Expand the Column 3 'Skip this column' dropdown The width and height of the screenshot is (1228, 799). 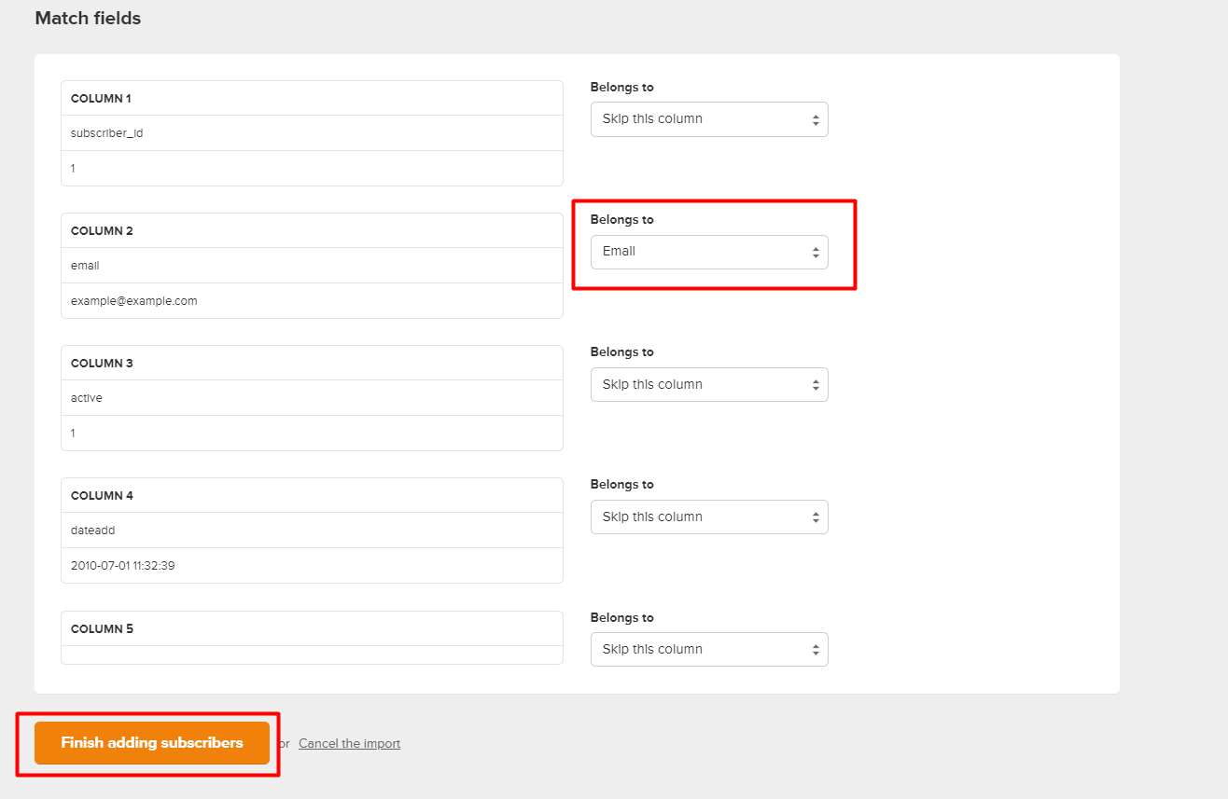pyautogui.click(x=708, y=384)
